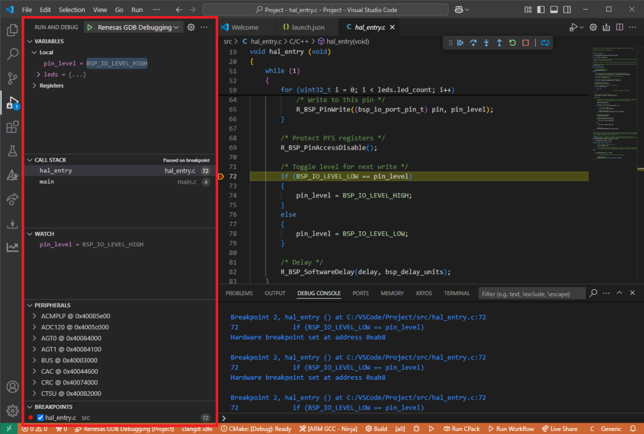Click Run CPack in the status bar

click(463, 428)
